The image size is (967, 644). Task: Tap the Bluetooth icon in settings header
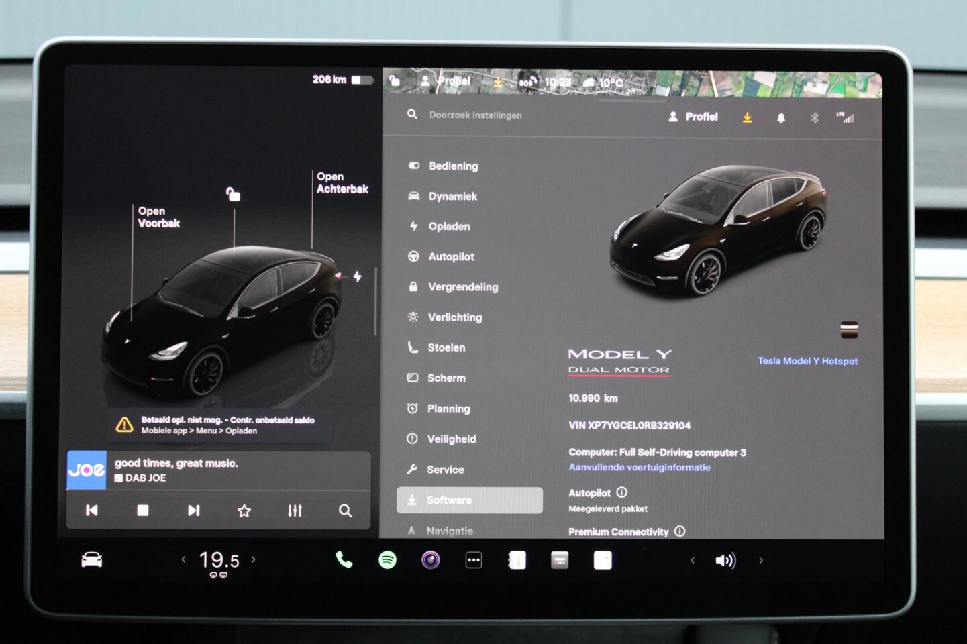tap(814, 117)
